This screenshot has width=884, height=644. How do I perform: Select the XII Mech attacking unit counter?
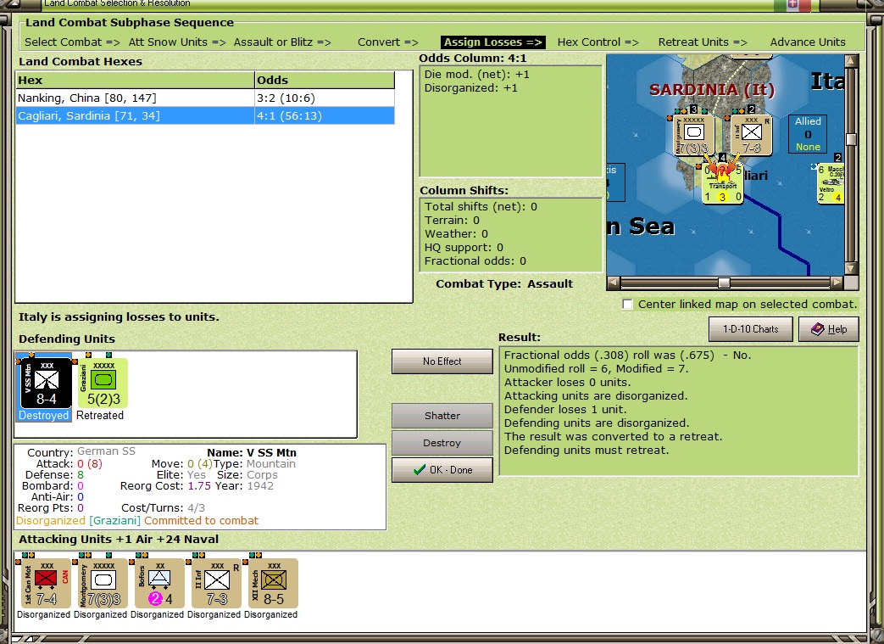273,583
